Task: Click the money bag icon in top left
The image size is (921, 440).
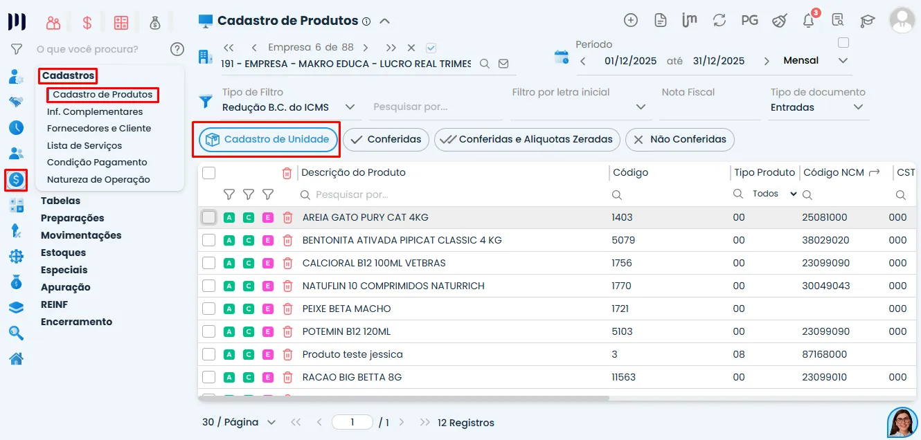Action: click(x=156, y=21)
